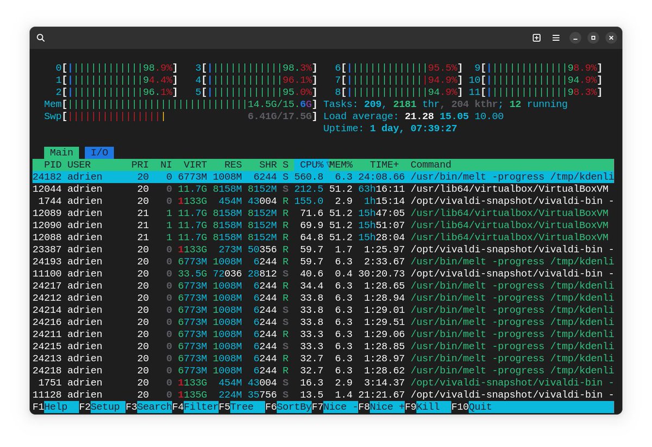Click the CPU 0 usage meter
652x447 pixels.
[x=117, y=68]
